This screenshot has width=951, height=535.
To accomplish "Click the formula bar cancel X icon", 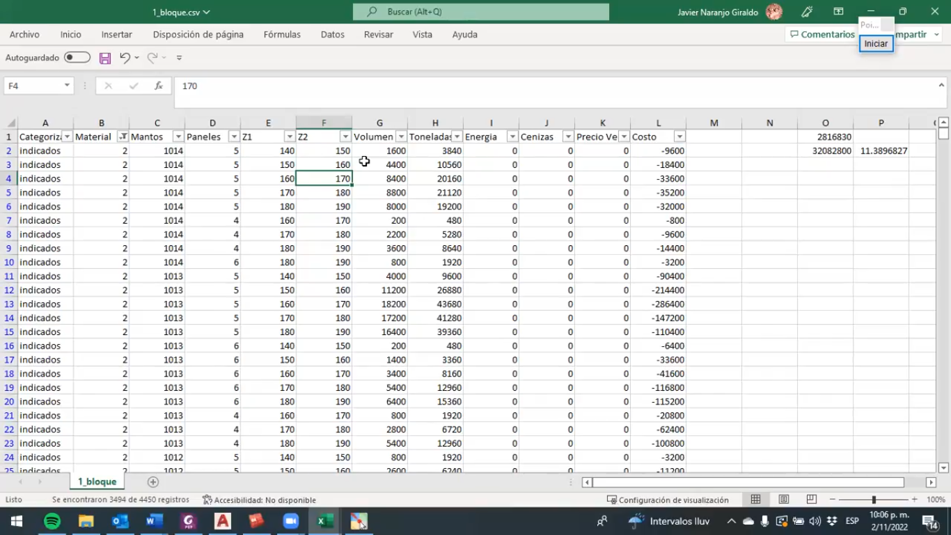I will pyautogui.click(x=108, y=86).
